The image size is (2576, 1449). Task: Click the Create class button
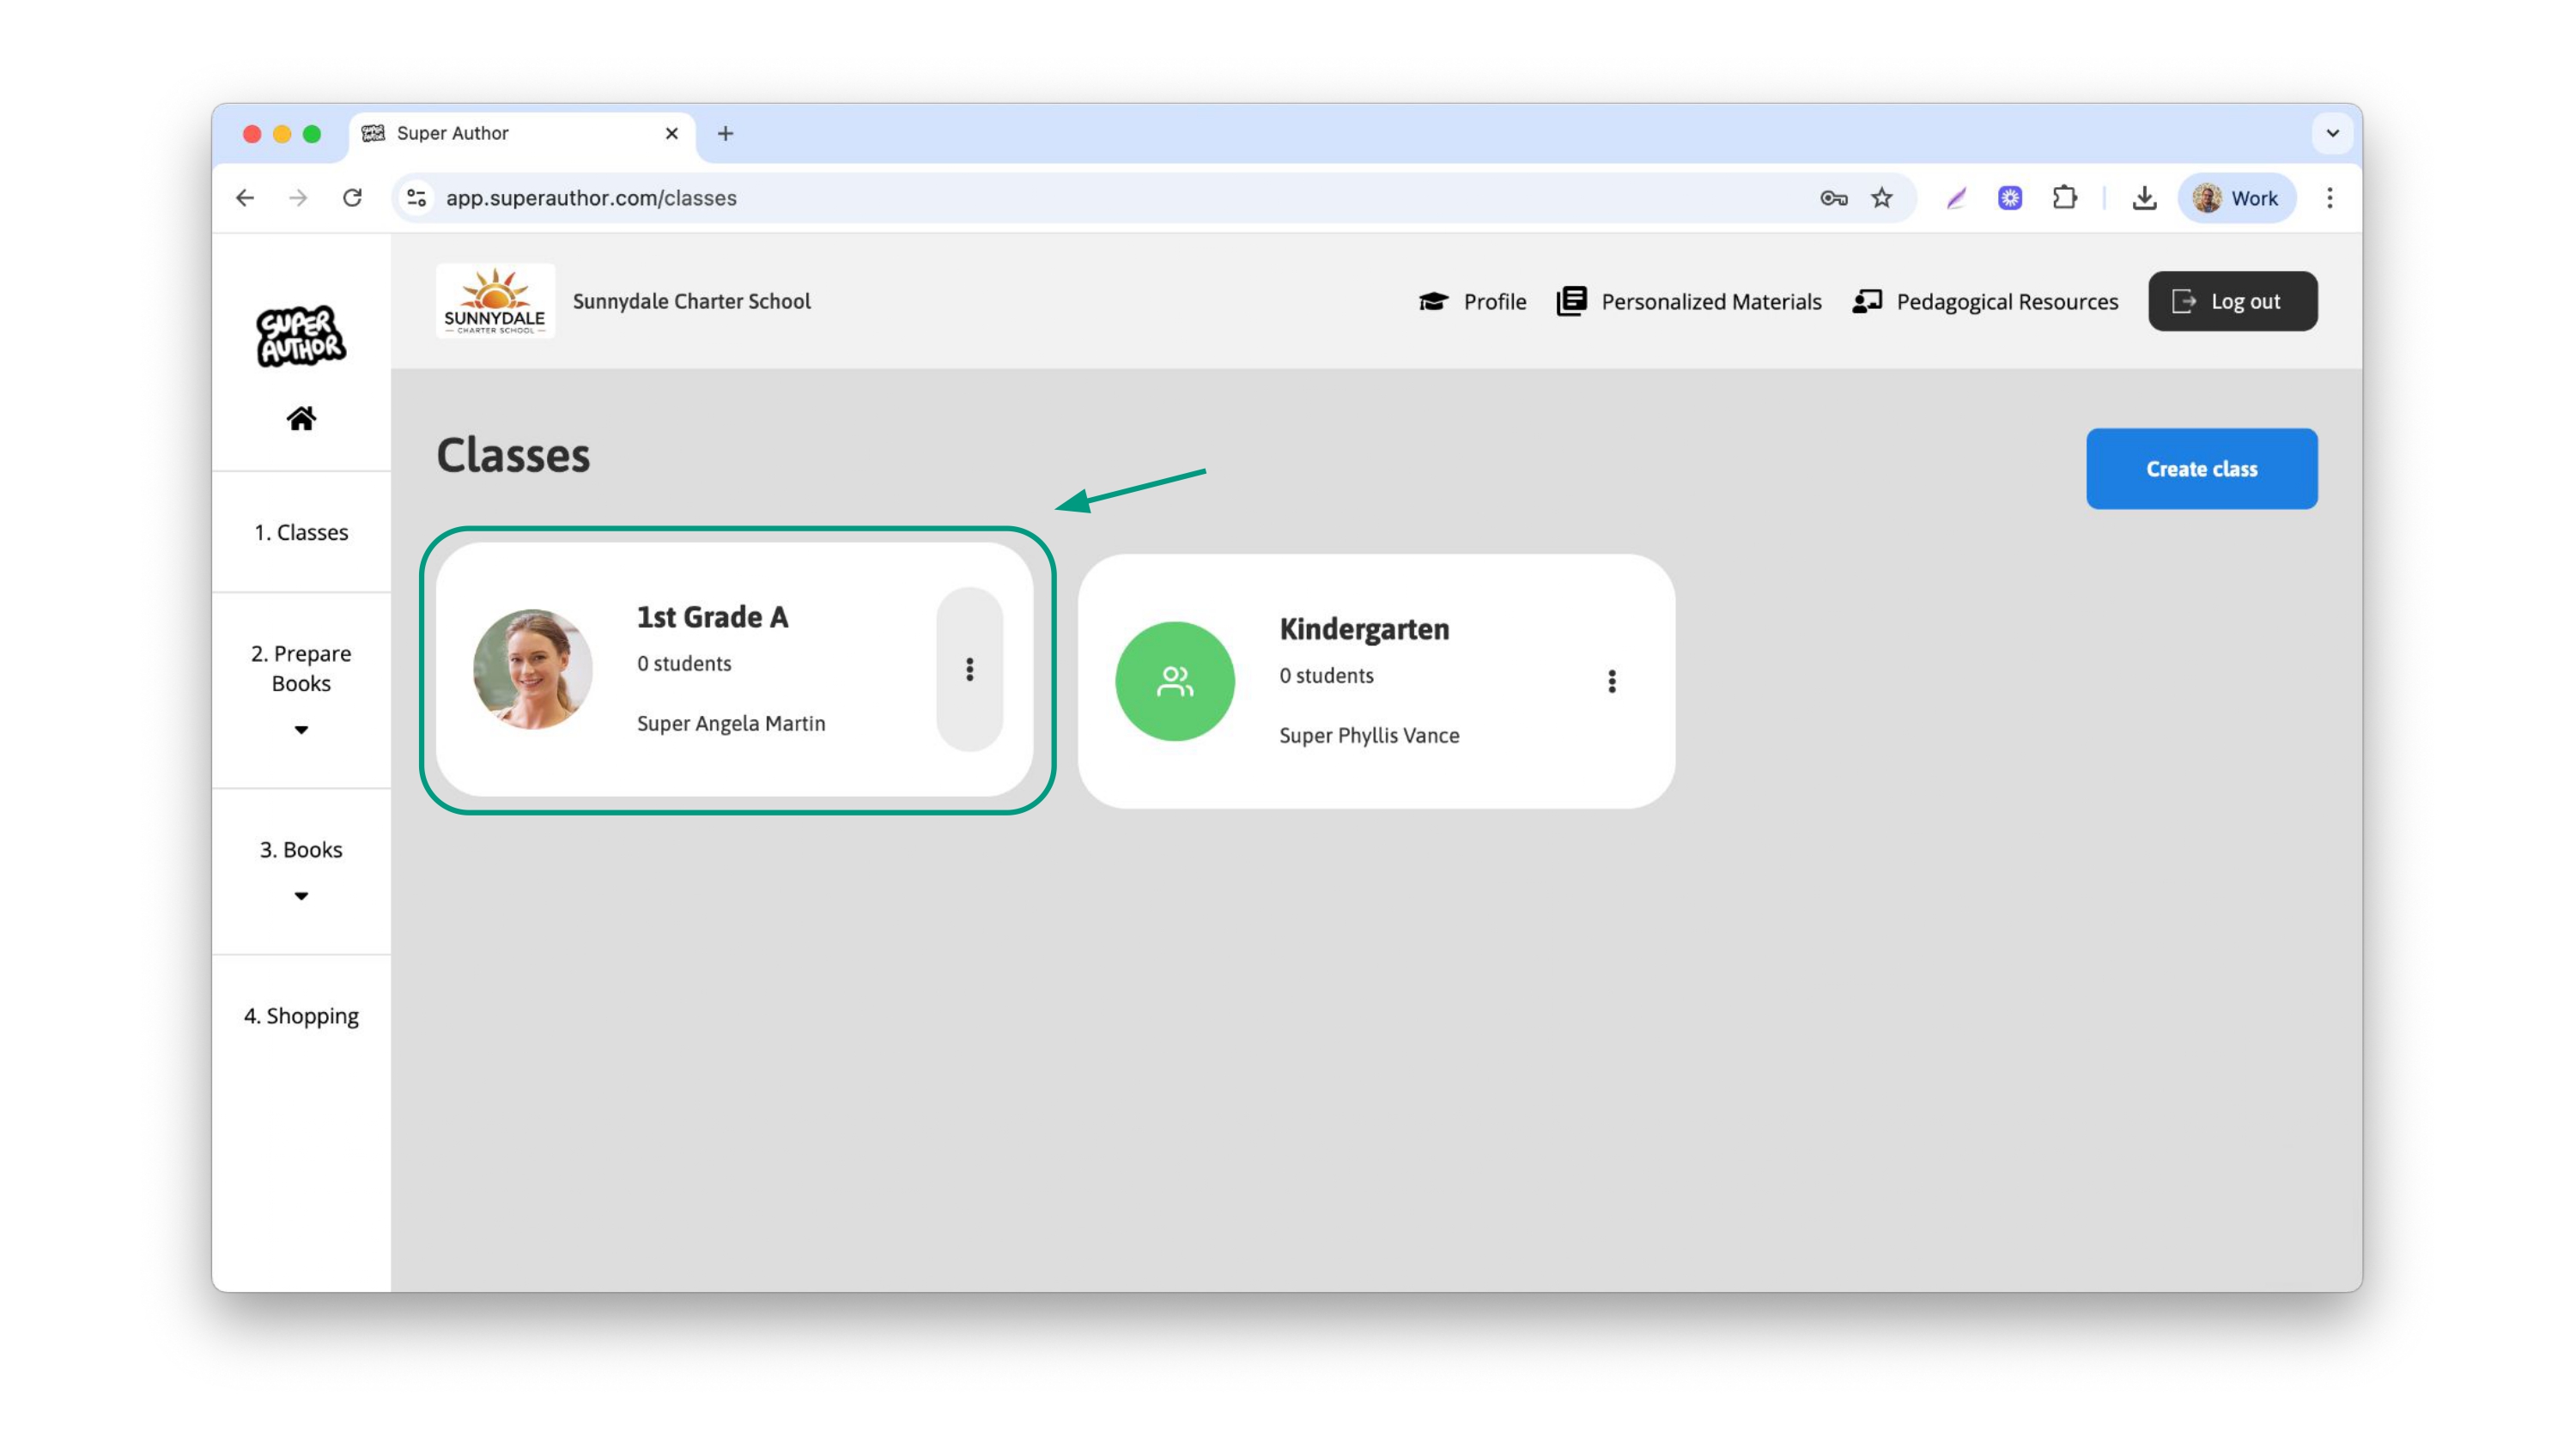2201,469
